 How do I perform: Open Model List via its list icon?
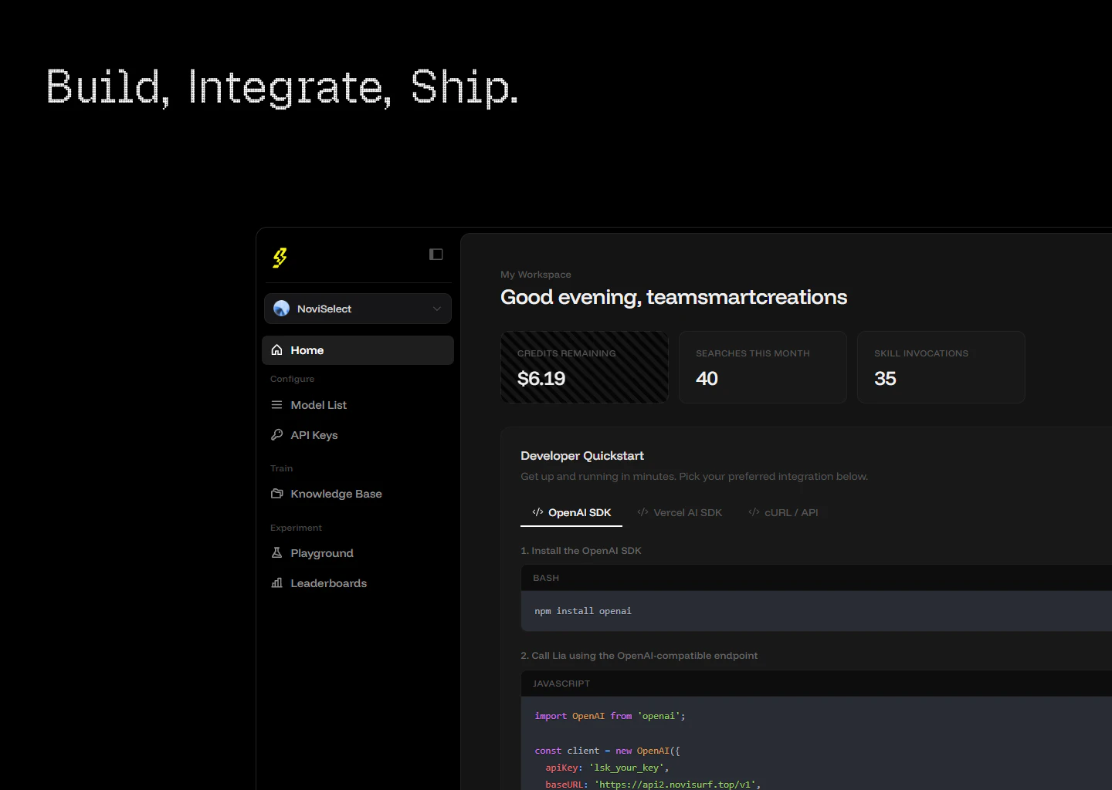(x=276, y=405)
